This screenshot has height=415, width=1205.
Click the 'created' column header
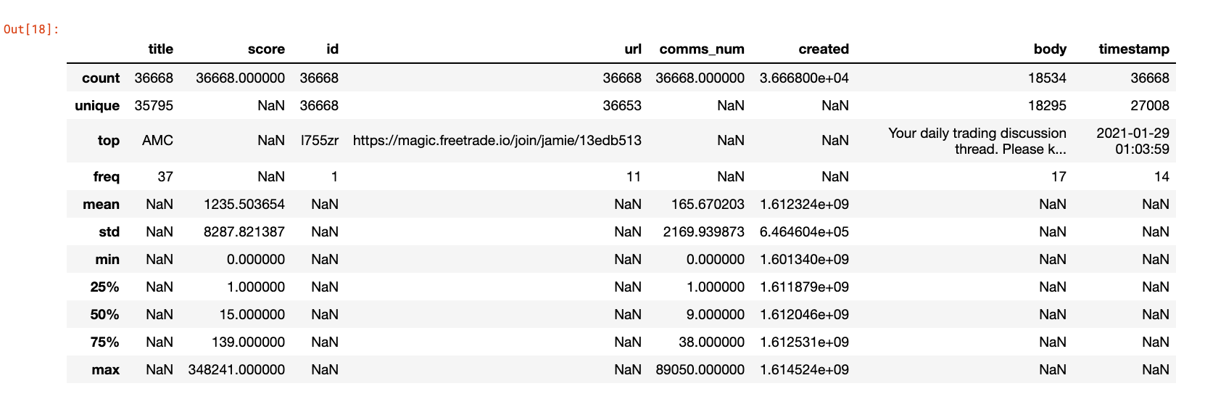point(823,49)
